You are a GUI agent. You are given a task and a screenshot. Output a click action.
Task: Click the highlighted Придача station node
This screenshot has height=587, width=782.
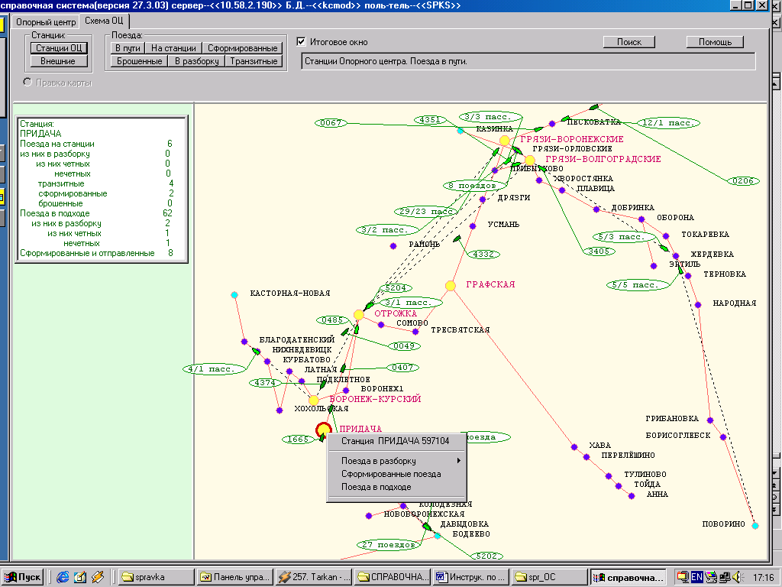pos(324,430)
